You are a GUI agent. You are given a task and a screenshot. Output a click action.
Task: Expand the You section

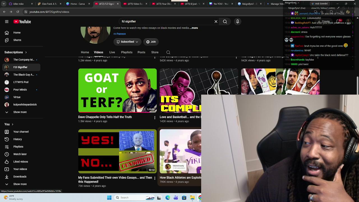9,124
